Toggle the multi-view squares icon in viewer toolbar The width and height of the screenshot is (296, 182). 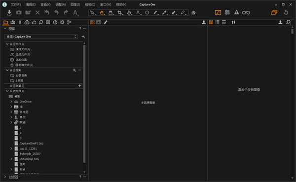[92, 22]
